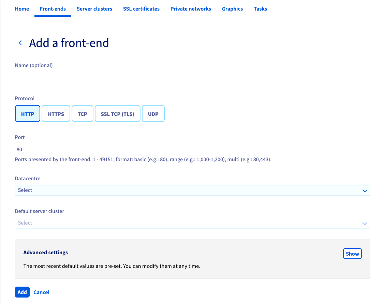Screen dimensions: 384x304
Task: Navigate to the Private networks tab
Action: tap(191, 9)
